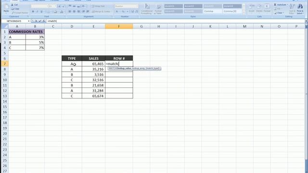The width and height of the screenshot is (308, 173).
Task: Open Sort & Filter menu
Action: pos(292,9)
